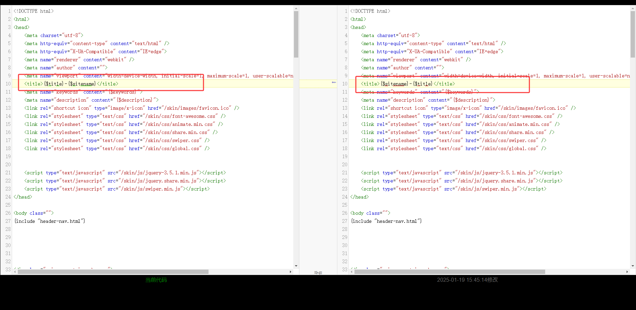Click the swiper.css line in right pane
636x310 pixels.
454,140
